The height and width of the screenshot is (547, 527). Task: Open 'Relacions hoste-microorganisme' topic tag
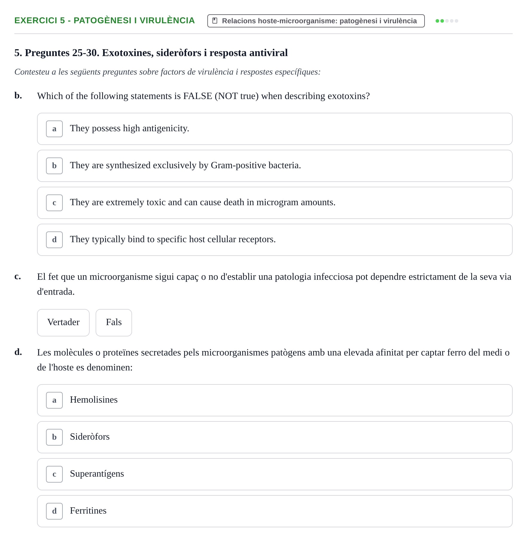(x=316, y=21)
